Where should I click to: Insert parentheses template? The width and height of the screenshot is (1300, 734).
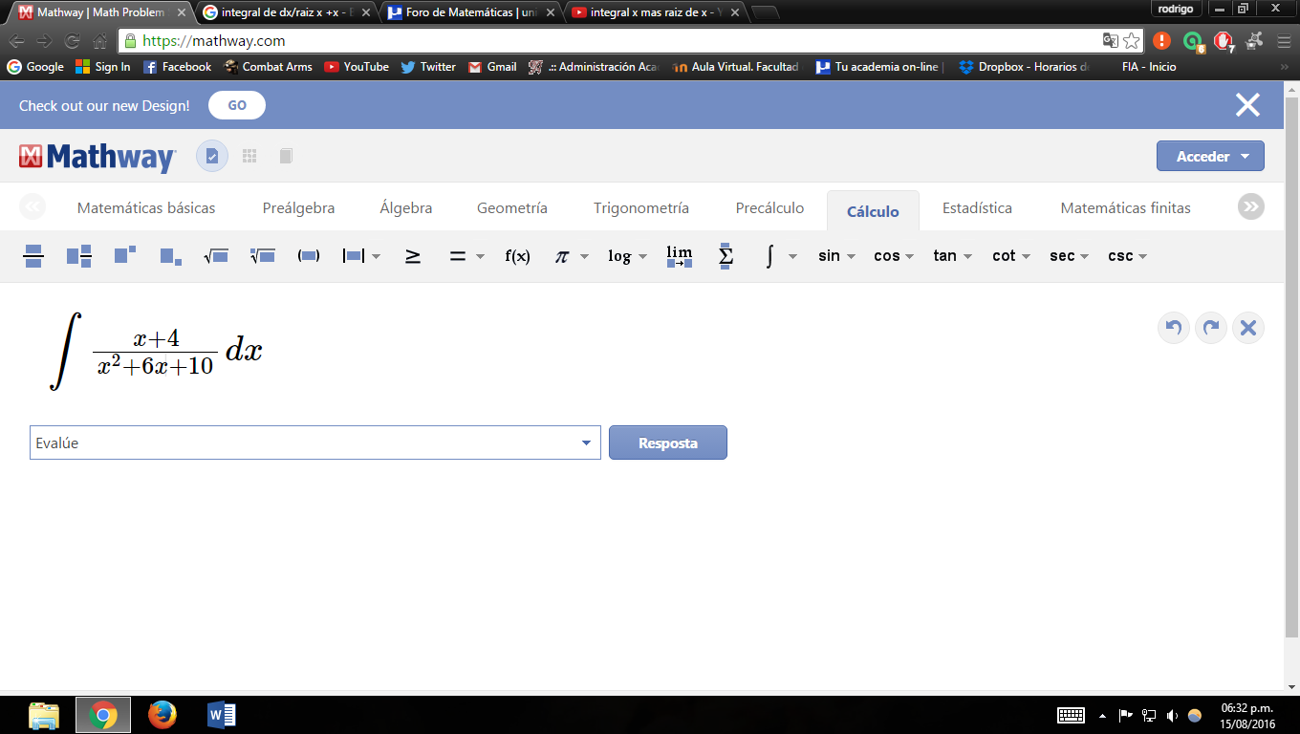(308, 256)
